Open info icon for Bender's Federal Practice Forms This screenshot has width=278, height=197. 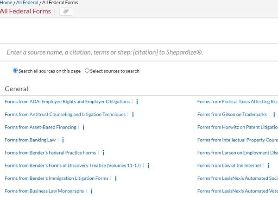tap(103, 153)
